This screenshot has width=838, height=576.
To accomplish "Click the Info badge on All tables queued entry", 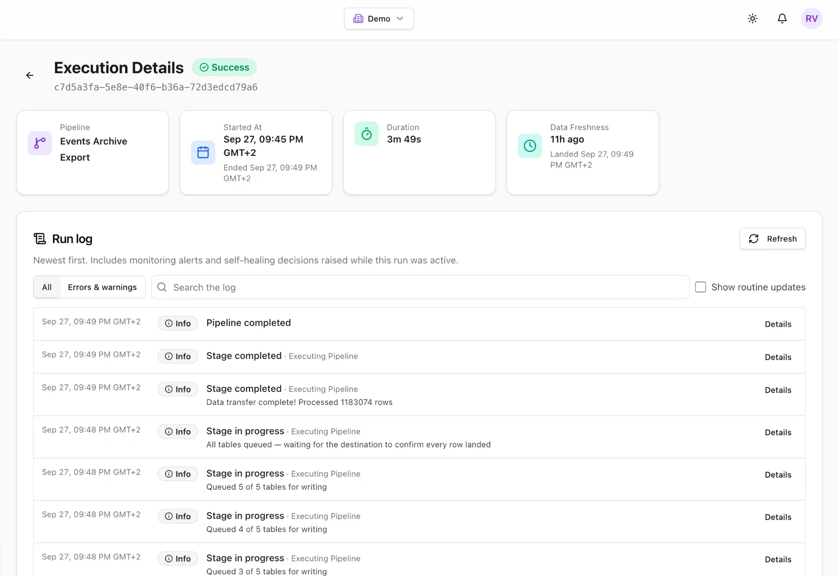I will pos(178,432).
